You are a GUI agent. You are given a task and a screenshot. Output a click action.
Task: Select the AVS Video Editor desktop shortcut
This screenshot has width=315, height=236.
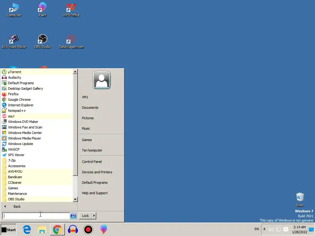pos(14,42)
